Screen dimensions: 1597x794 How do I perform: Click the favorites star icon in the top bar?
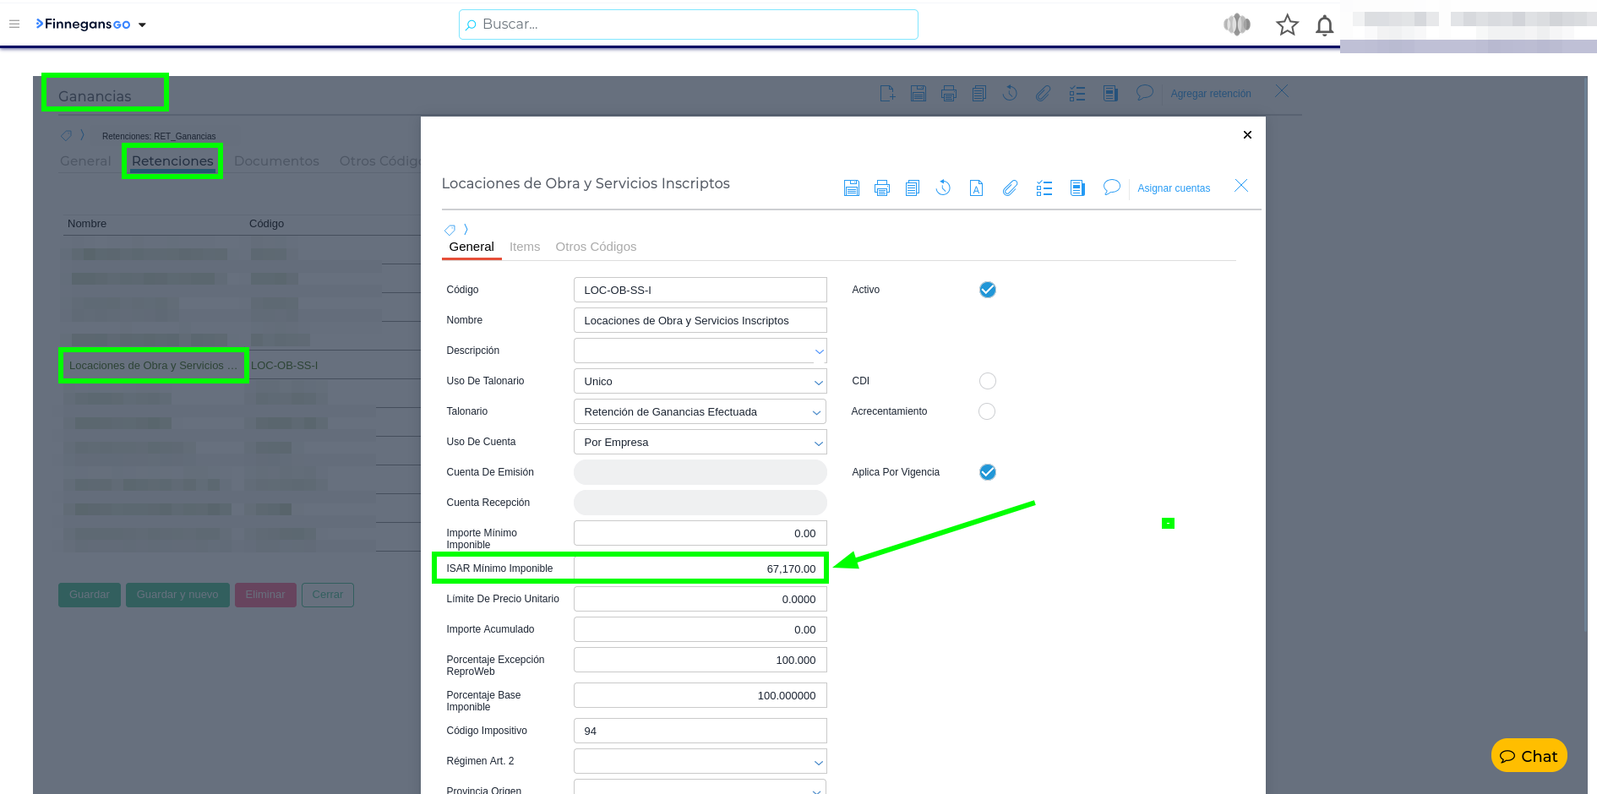[1287, 25]
